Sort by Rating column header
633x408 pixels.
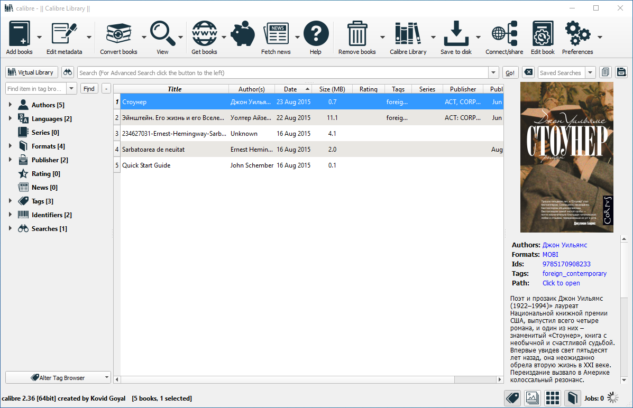pyautogui.click(x=369, y=89)
